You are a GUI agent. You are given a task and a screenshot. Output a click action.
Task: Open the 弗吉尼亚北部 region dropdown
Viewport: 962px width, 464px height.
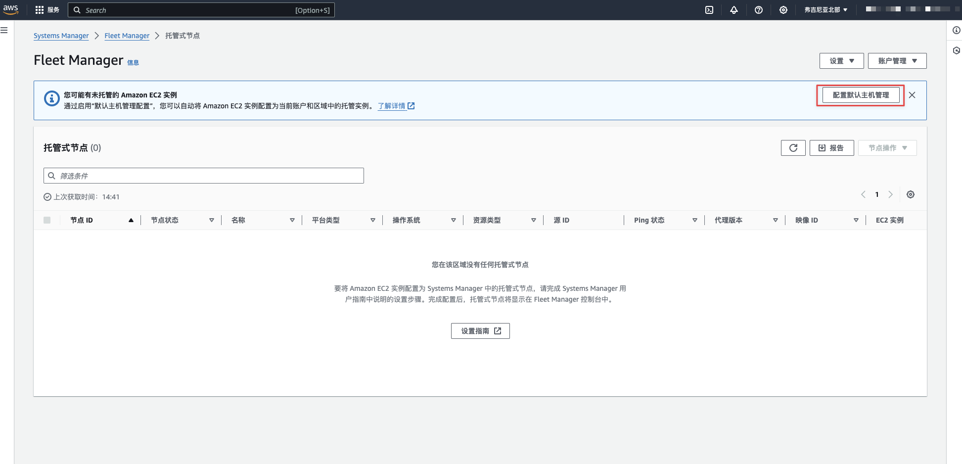(x=826, y=10)
